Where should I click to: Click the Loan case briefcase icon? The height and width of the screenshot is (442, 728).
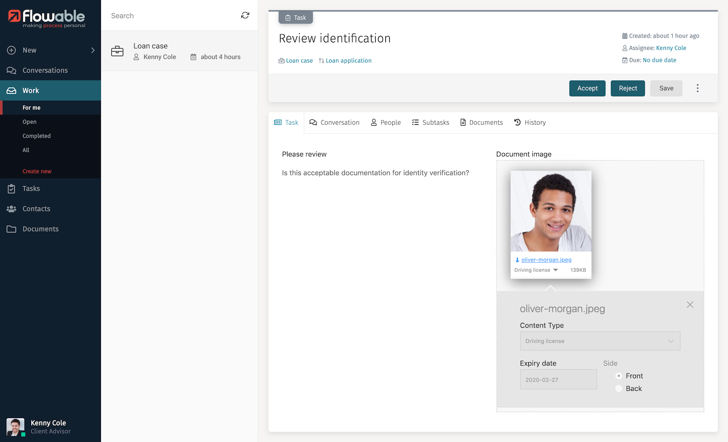click(117, 51)
